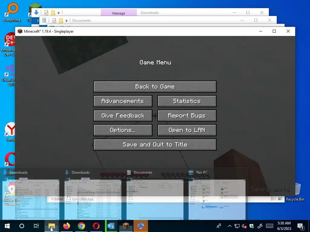Open Embarcadero Dev-C++ desktop shortcut

[8, 44]
